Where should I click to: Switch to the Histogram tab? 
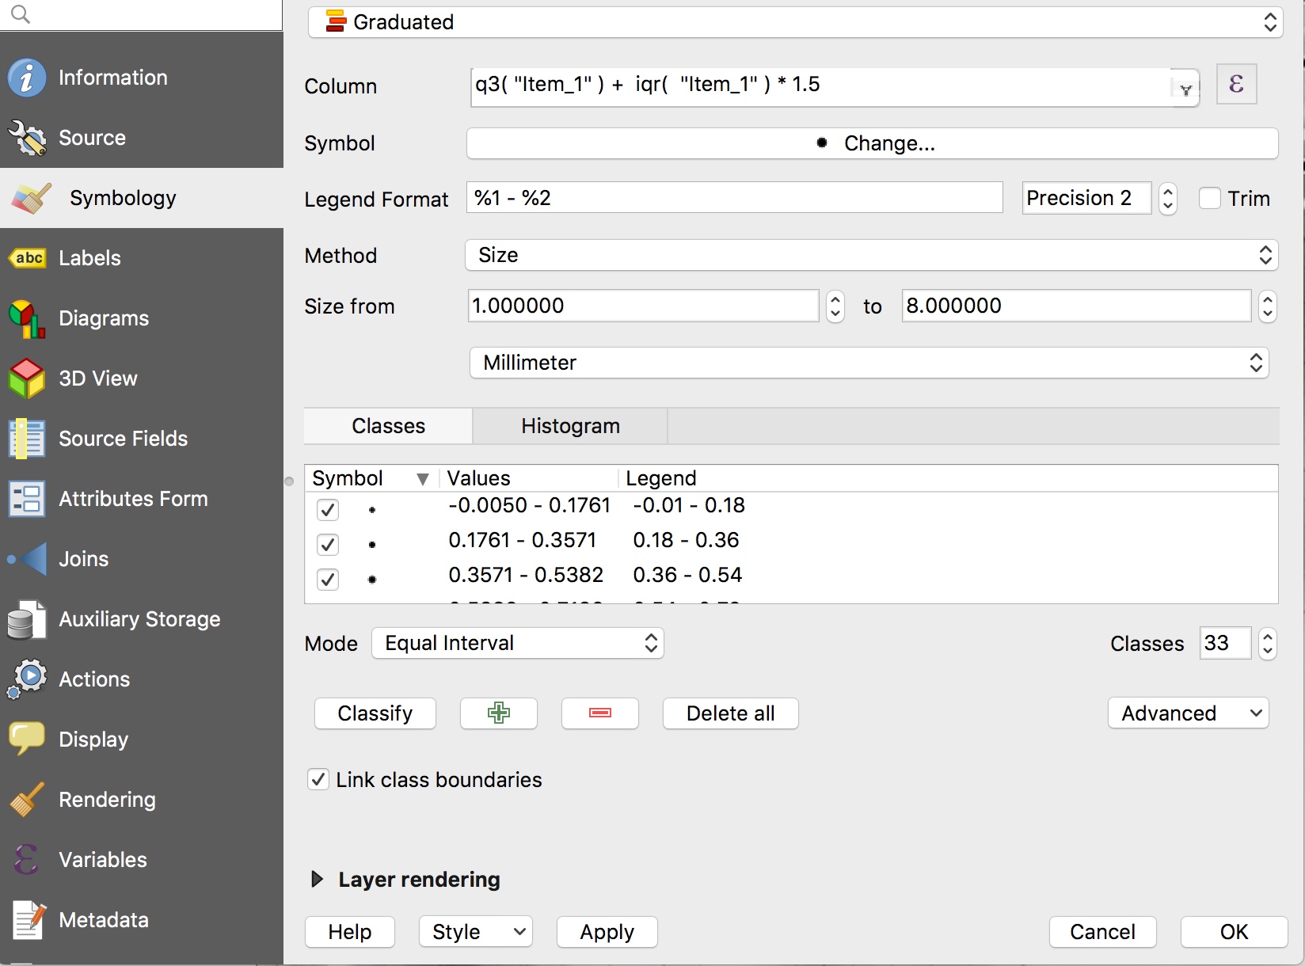point(570,426)
